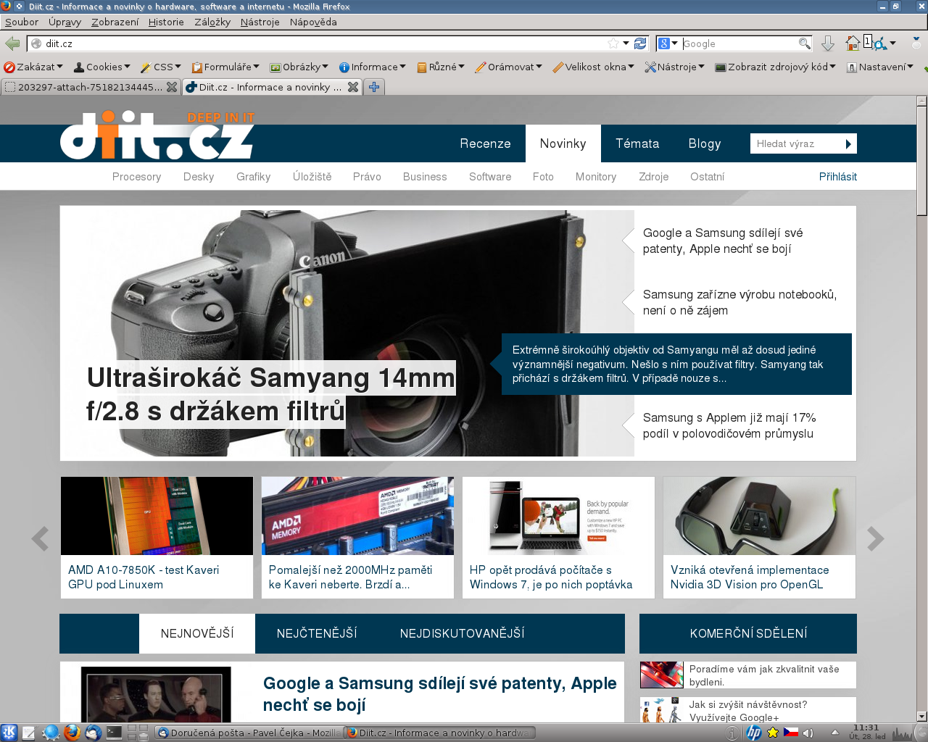Image resolution: width=928 pixels, height=742 pixels.
Task: Switch to the Recenze site tab
Action: point(485,143)
